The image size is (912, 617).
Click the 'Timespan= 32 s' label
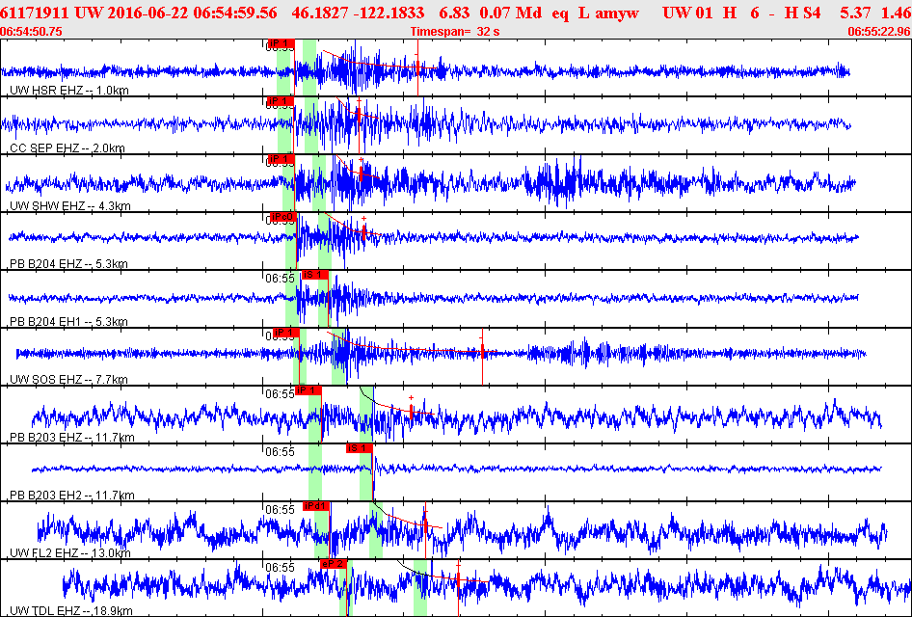point(455,32)
